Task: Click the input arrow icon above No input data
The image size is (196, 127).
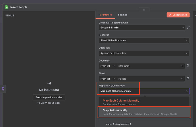Action: coord(49,83)
